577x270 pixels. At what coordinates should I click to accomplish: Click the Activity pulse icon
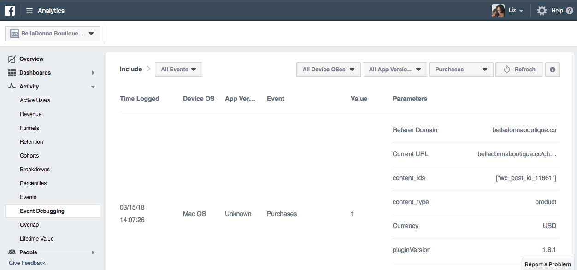(x=12, y=87)
